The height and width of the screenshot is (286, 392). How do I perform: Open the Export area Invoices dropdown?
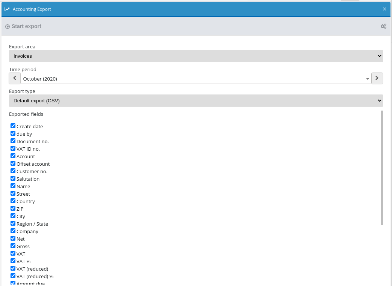pyautogui.click(x=196, y=56)
